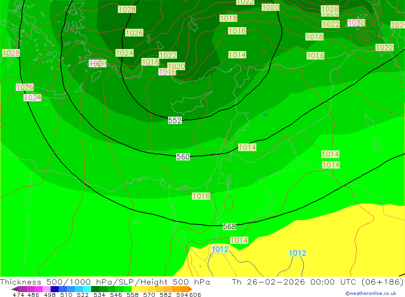Viewport: 405px width, 297px height.
Task: Click the 568 height contour label
Action: [229, 226]
